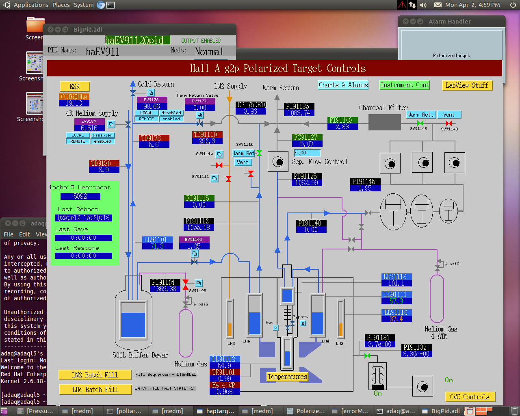Open related display icon beside EV9180
Screen dimensions: 520x416
(x=111, y=124)
